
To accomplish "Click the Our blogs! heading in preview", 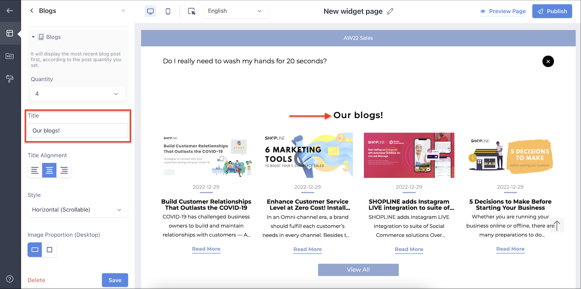I will [358, 115].
